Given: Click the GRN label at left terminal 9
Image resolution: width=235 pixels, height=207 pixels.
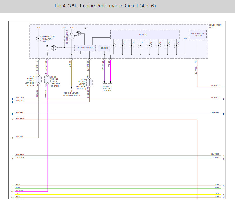Looking at the screenshot, I should tap(18, 188).
